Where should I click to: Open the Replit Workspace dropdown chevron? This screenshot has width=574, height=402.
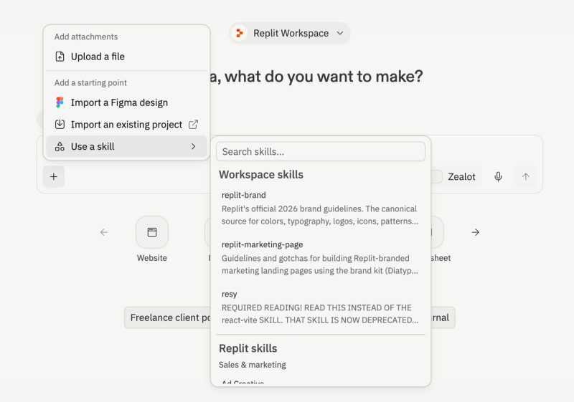340,33
